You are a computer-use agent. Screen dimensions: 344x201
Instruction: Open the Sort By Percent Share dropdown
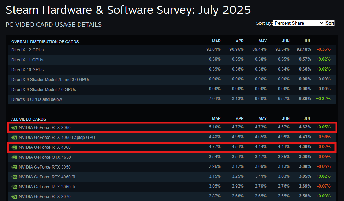(299, 23)
